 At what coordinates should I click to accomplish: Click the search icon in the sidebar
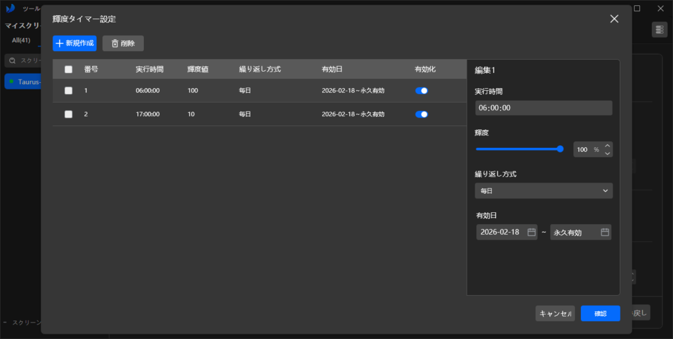click(x=12, y=60)
